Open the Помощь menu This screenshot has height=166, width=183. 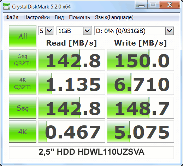pos(79,17)
